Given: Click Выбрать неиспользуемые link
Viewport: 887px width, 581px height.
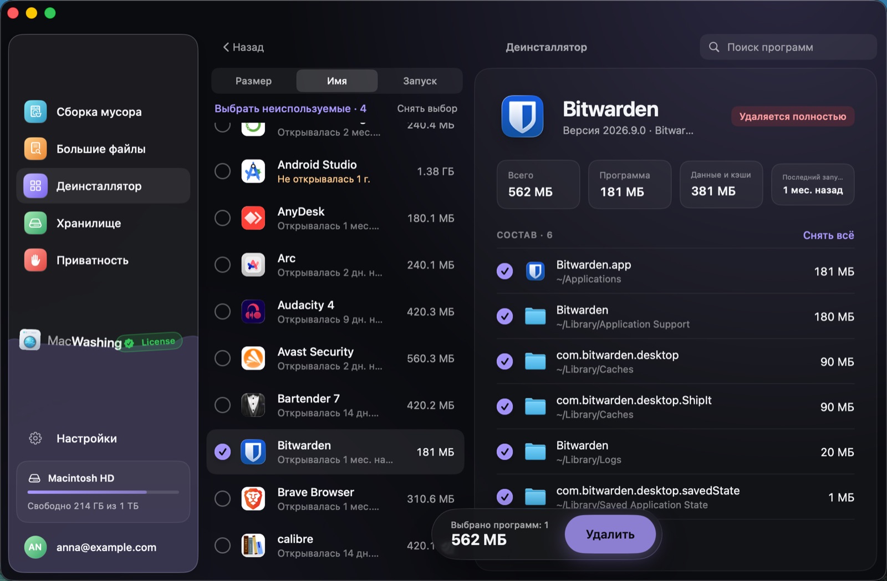Looking at the screenshot, I should 290,109.
